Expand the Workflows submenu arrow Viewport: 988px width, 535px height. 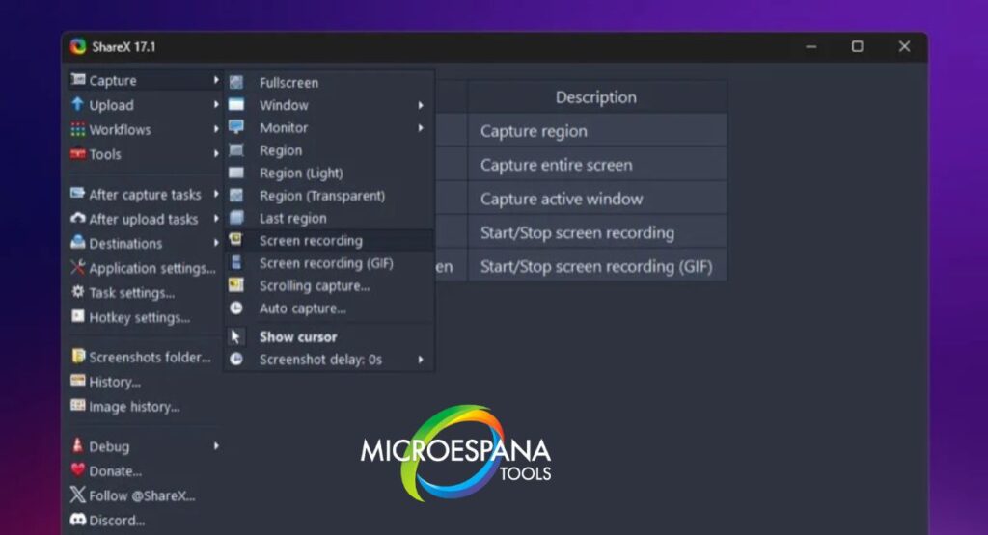[x=216, y=129]
